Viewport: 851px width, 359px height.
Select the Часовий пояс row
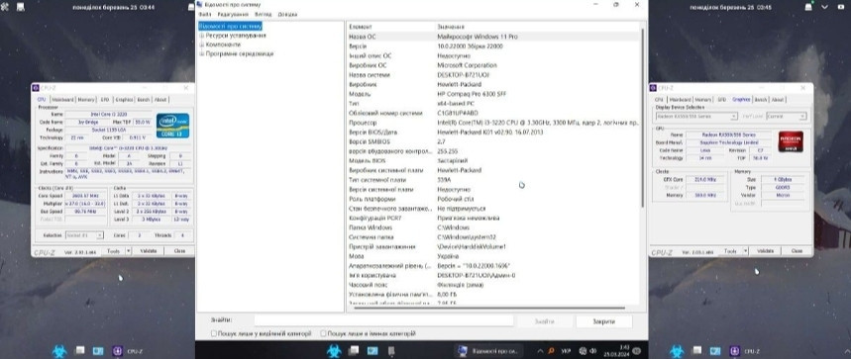click(492, 285)
